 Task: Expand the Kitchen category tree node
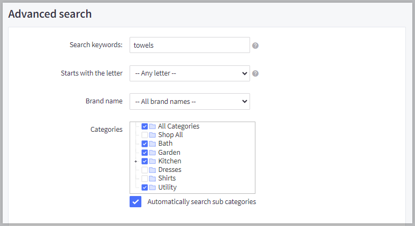(x=136, y=161)
